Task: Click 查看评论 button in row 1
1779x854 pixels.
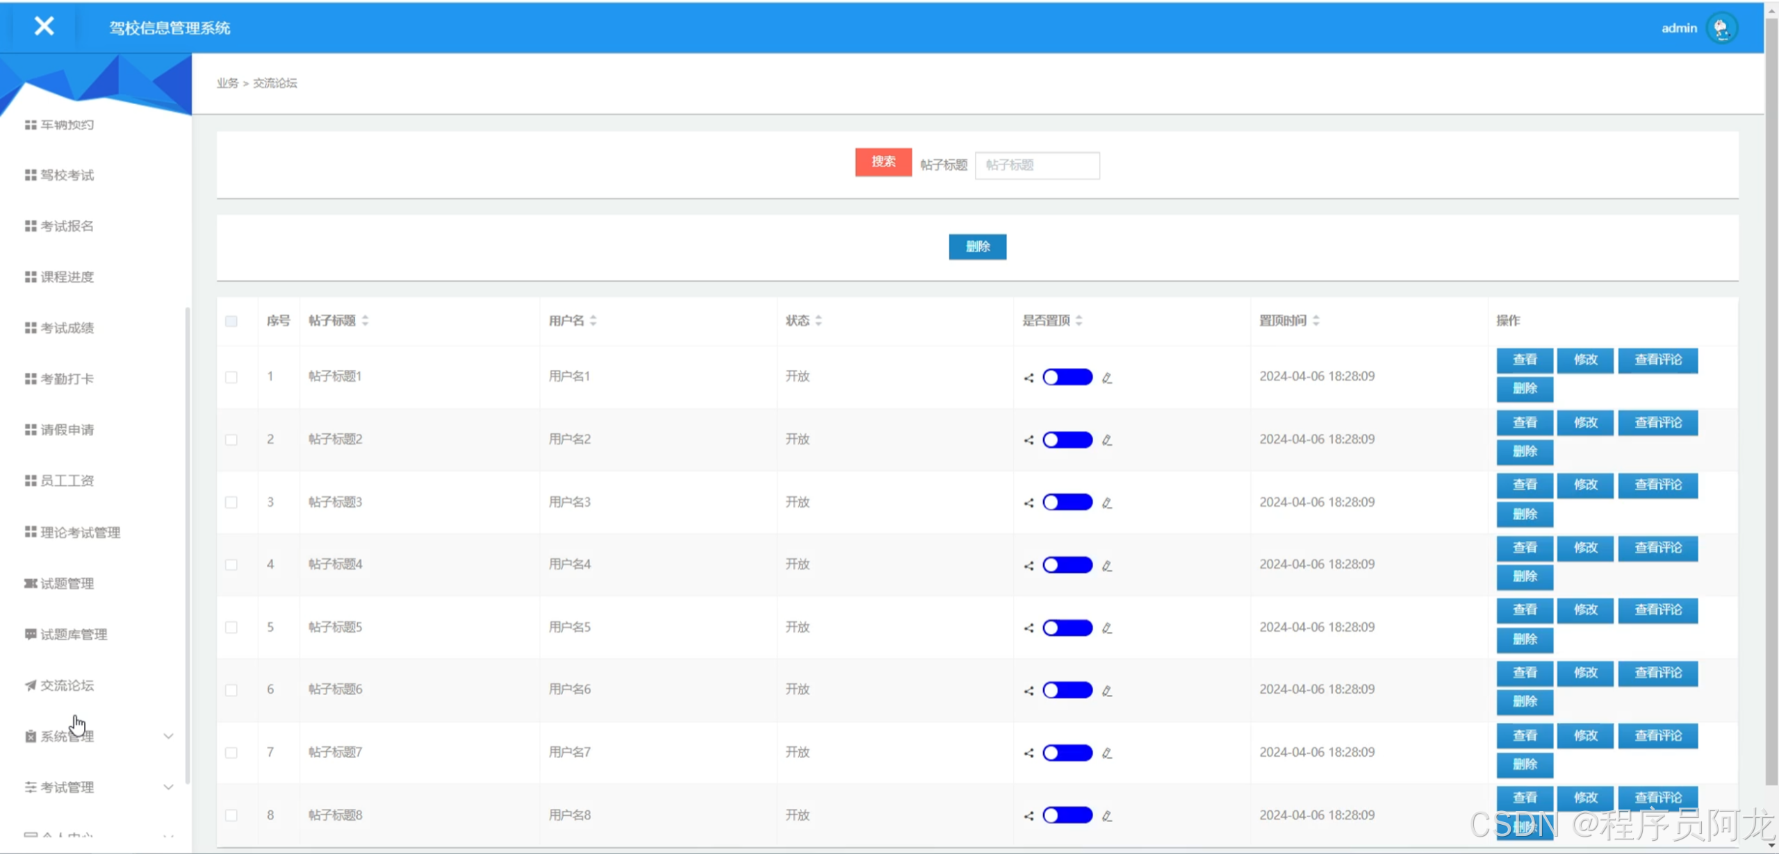Action: 1657,360
